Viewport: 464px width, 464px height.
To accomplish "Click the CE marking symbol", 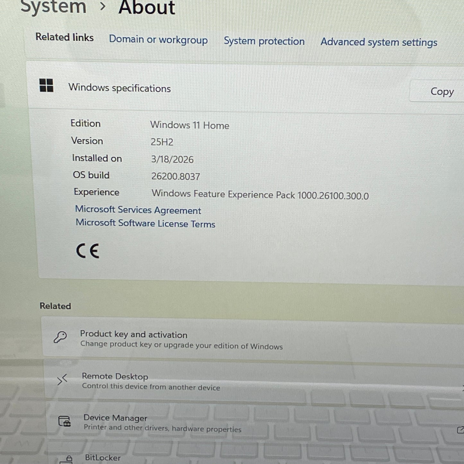I will coord(88,250).
